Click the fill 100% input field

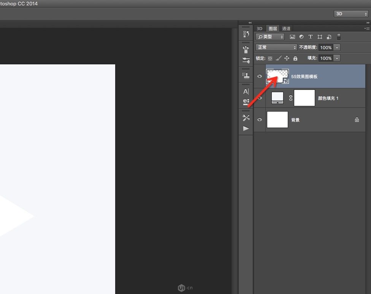click(x=326, y=58)
